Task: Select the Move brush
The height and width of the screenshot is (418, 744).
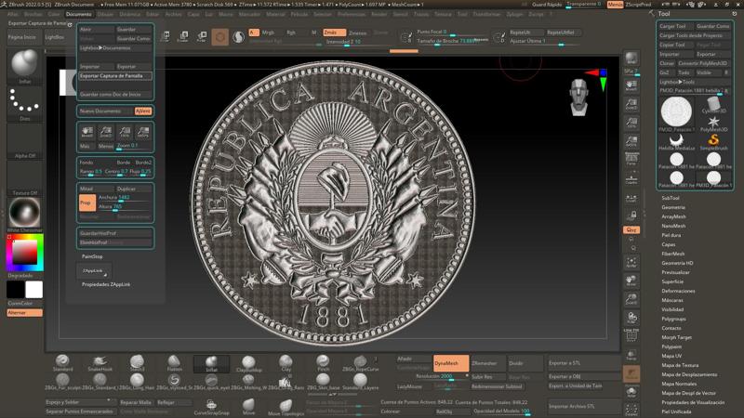Action: (x=248, y=406)
